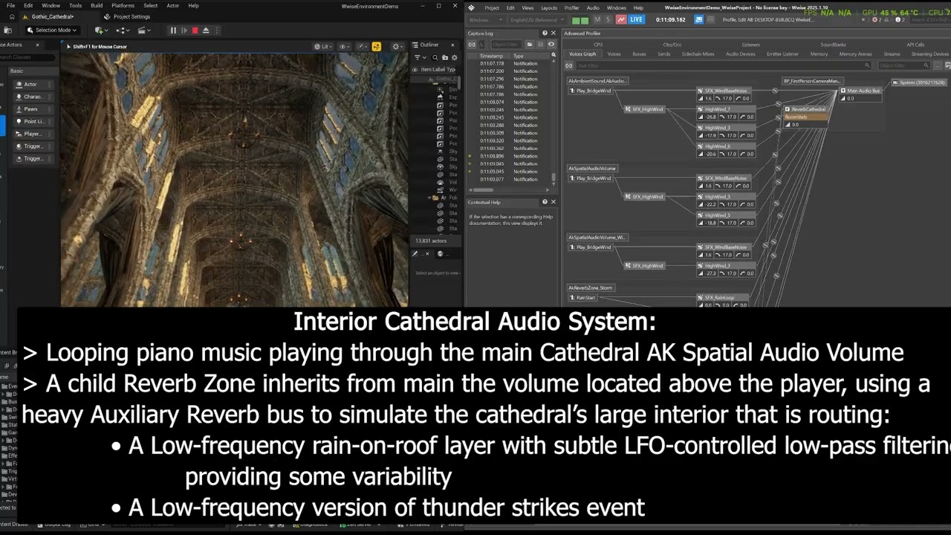Click the yellow highlighted viewport icon

(x=376, y=47)
